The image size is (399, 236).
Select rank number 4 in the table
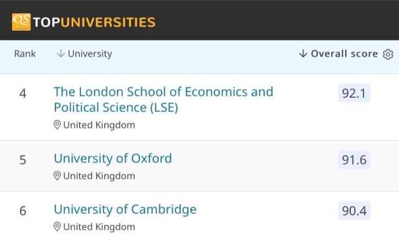(22, 93)
